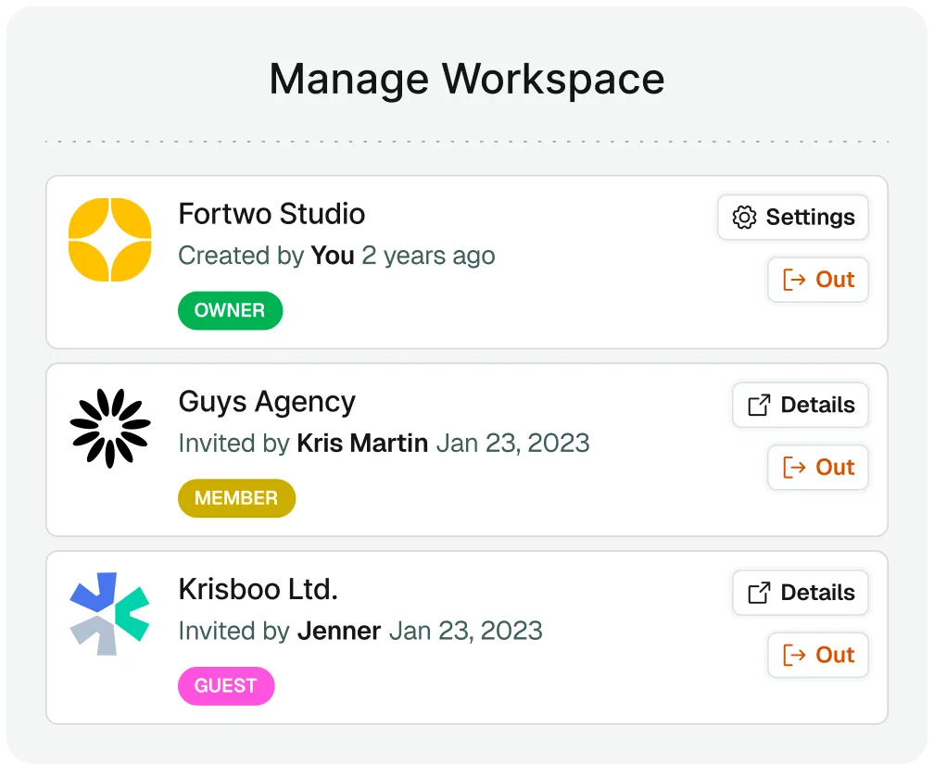The image size is (934, 764).
Task: Click the yellow MEMBER badge
Action: click(236, 498)
